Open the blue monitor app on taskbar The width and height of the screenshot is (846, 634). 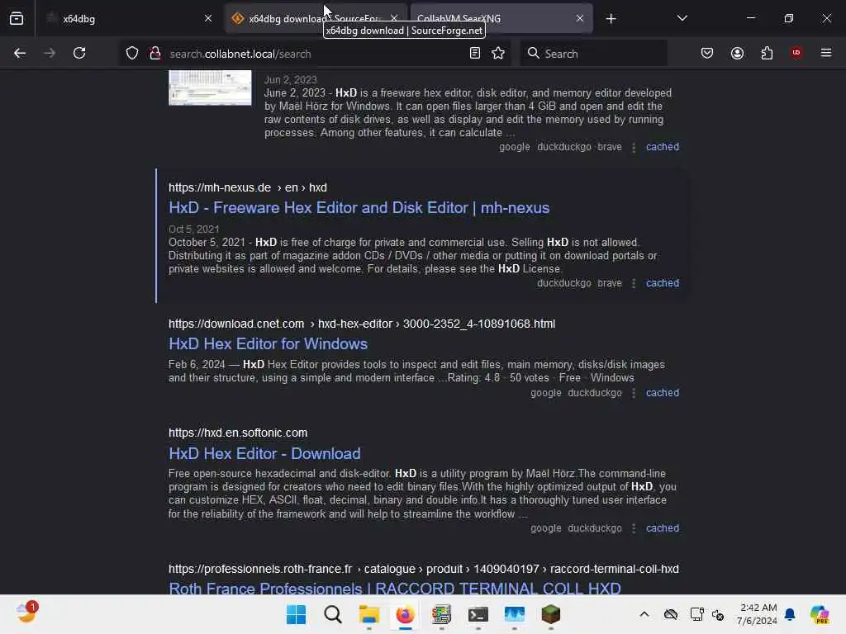pos(514,614)
